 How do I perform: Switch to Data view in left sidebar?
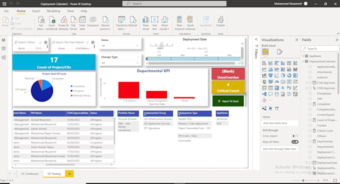click(x=3, y=48)
